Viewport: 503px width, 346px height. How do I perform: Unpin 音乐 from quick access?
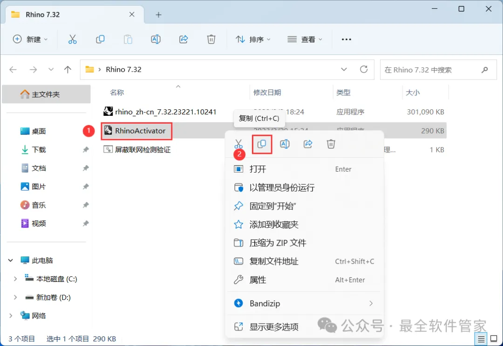86,205
